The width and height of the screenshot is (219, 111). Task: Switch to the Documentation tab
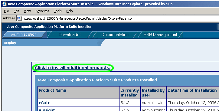click(x=115, y=34)
